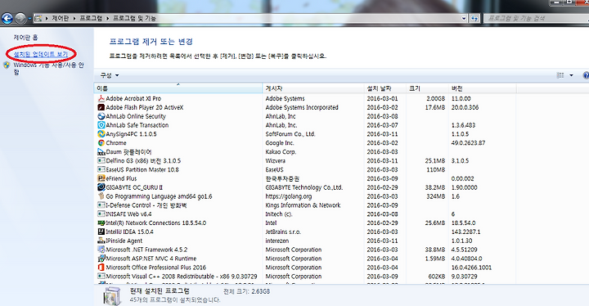Click the refresh button beside address bar
Screen dimensions: 589x306
click(474, 18)
